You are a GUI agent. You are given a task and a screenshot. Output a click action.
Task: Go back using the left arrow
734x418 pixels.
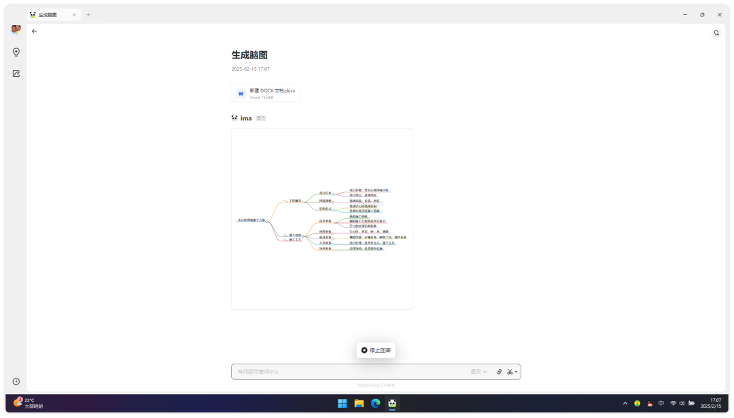pos(35,31)
